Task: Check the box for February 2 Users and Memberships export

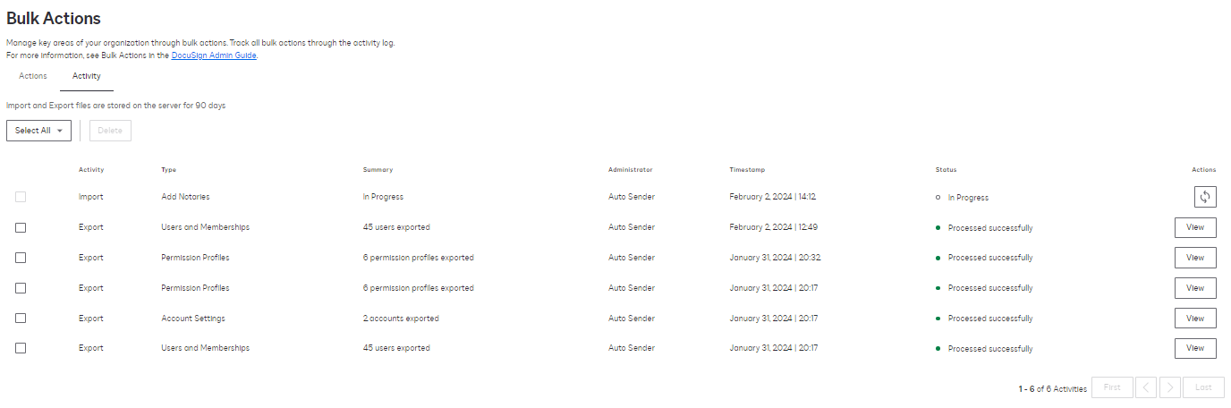Action: [21, 227]
